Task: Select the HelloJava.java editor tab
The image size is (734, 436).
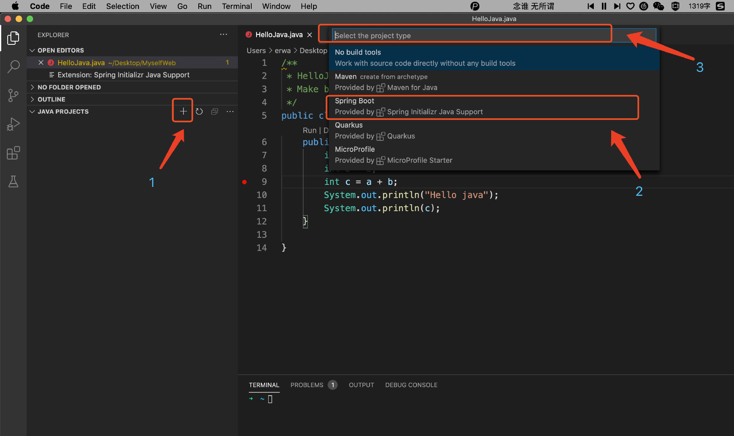Action: point(279,35)
